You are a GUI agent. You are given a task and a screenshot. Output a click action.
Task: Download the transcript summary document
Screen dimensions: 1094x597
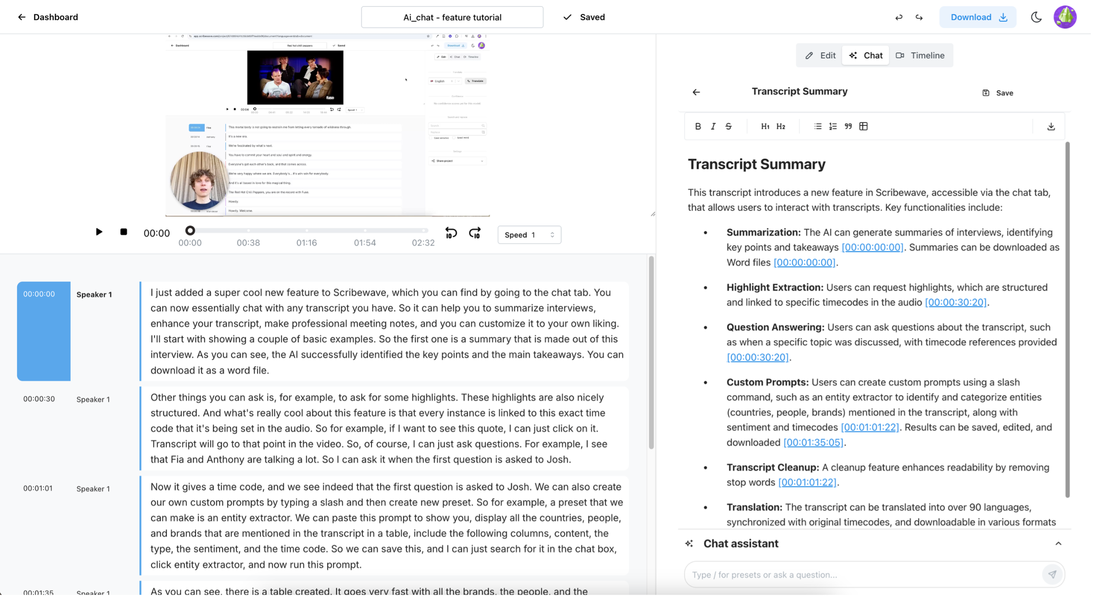coord(1051,126)
